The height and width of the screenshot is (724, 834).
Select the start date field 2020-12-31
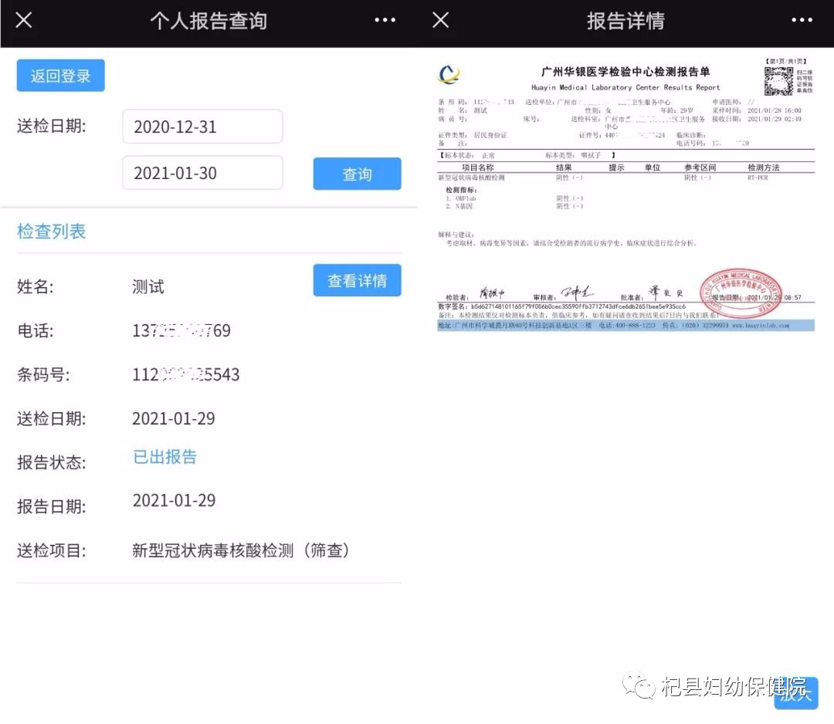click(202, 127)
